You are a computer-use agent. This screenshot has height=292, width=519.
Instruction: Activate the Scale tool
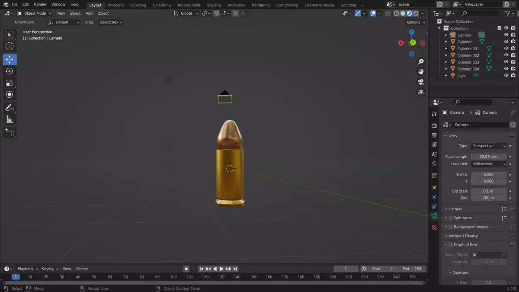coord(10,83)
